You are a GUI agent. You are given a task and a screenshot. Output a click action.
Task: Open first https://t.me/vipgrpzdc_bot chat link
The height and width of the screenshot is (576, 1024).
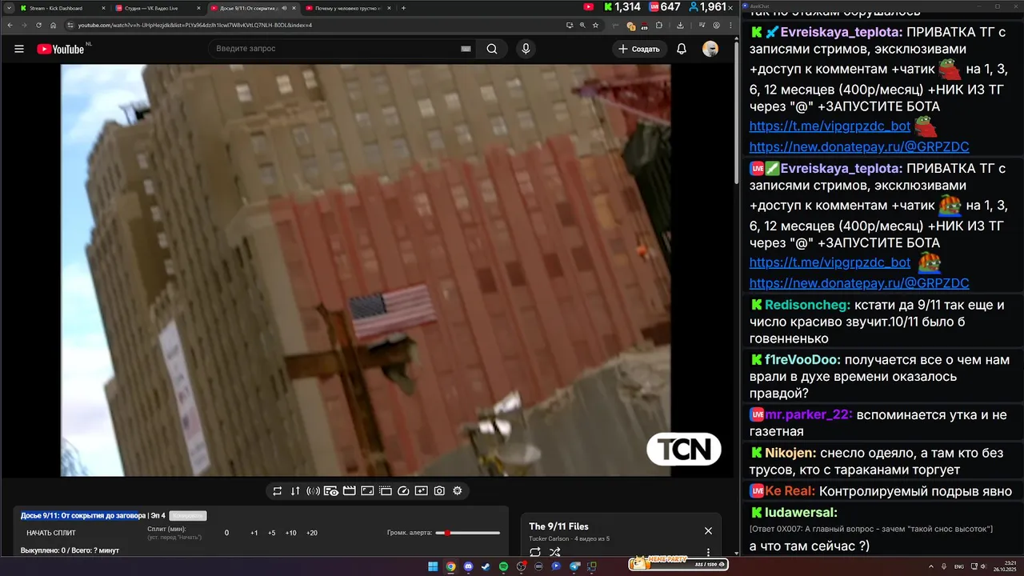click(830, 126)
